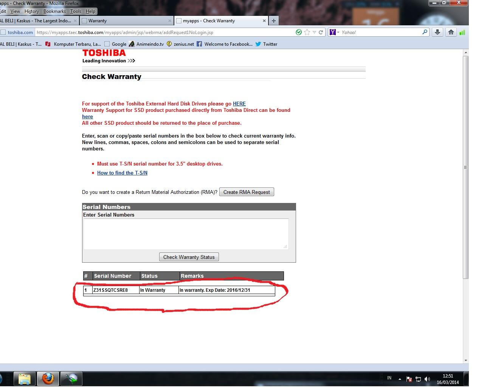484x387 pixels.
Task: Open the Twitter bookmark
Action: (x=266, y=44)
